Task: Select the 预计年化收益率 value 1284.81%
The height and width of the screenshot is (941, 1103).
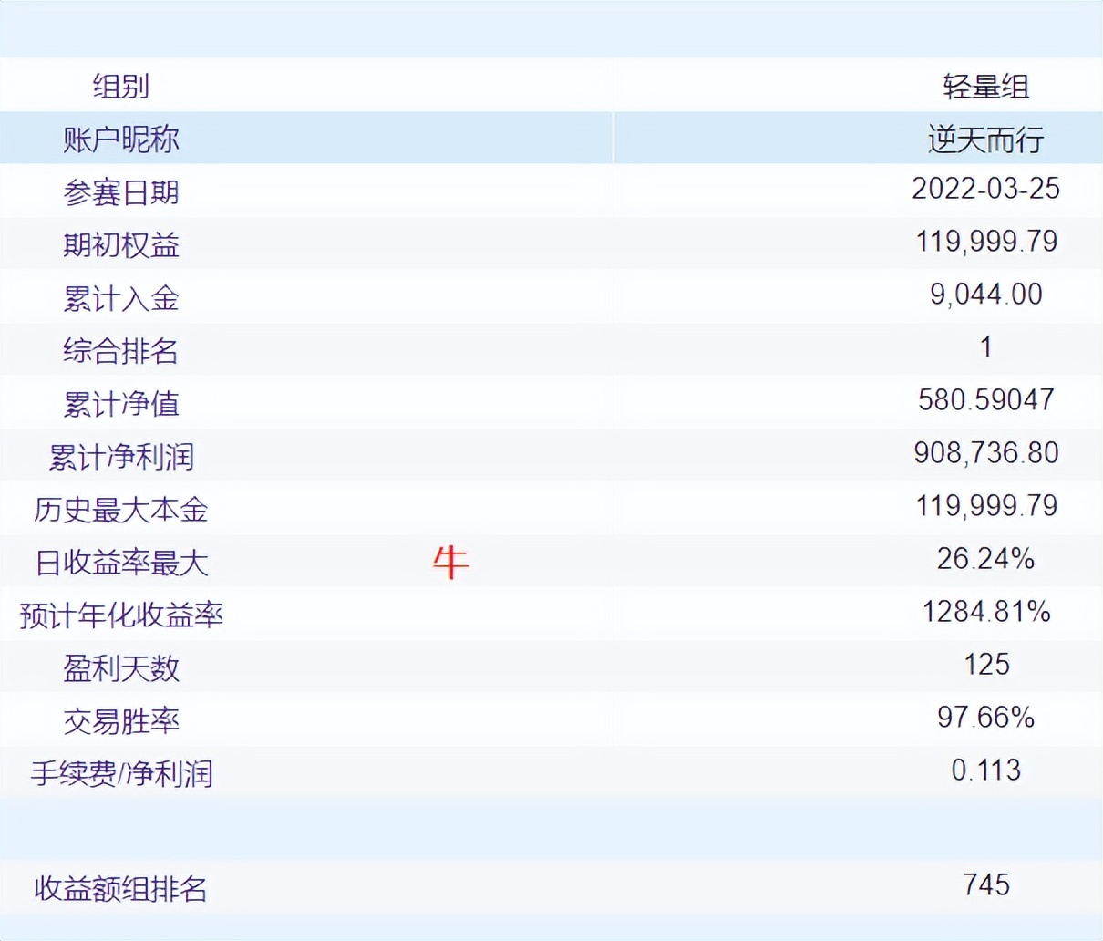Action: [986, 612]
